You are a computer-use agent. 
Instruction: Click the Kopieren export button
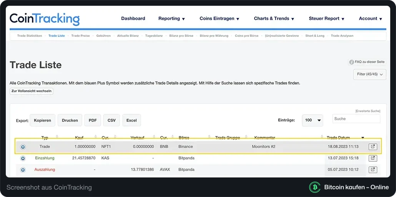[x=42, y=120]
